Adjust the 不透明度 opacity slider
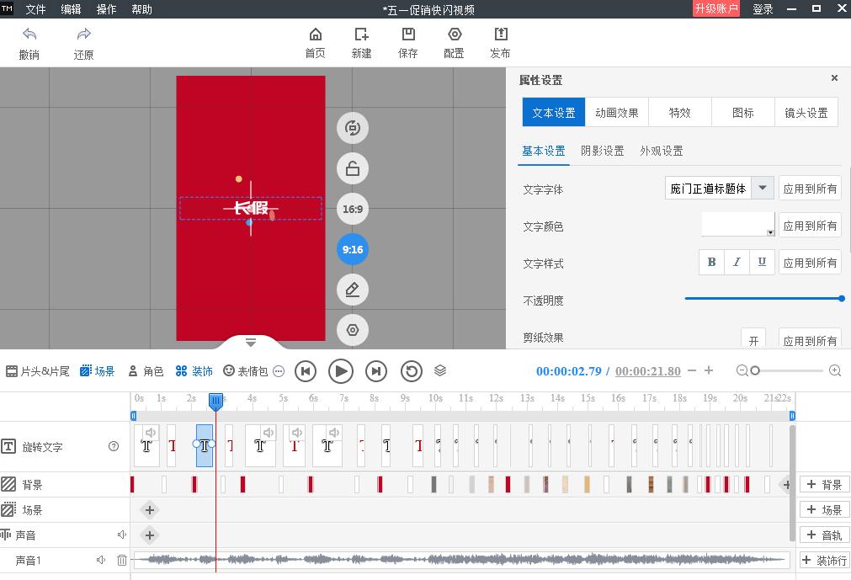The image size is (851, 580). (841, 298)
